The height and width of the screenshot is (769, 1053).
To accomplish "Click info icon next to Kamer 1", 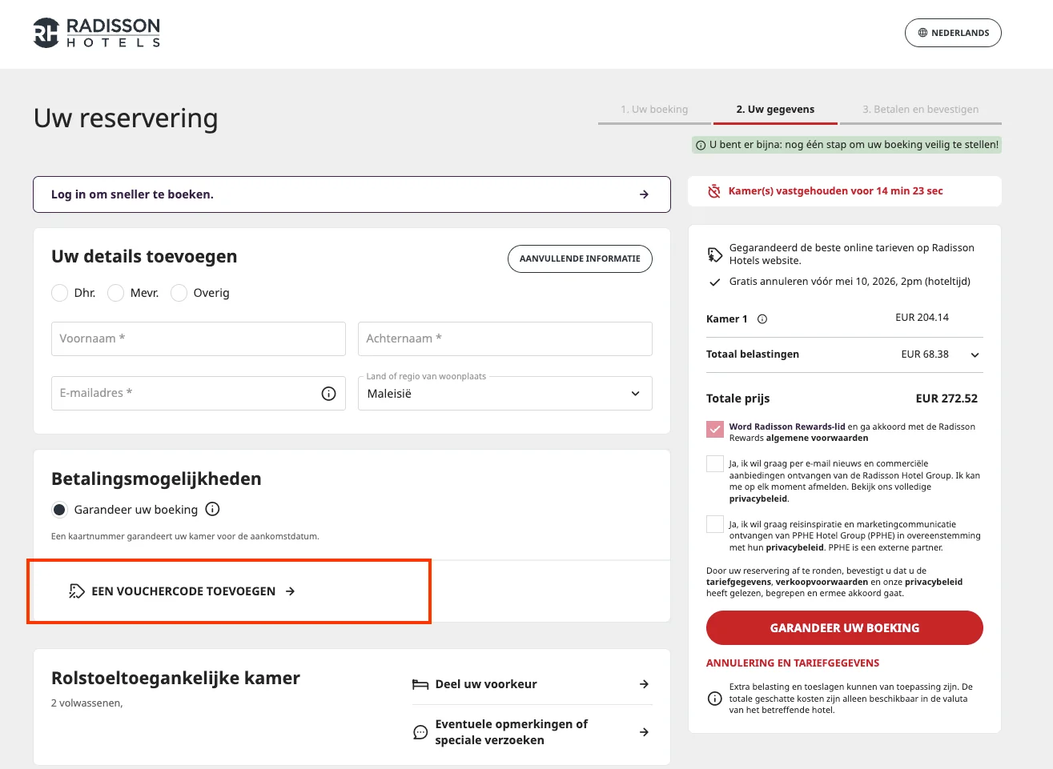I will [762, 318].
